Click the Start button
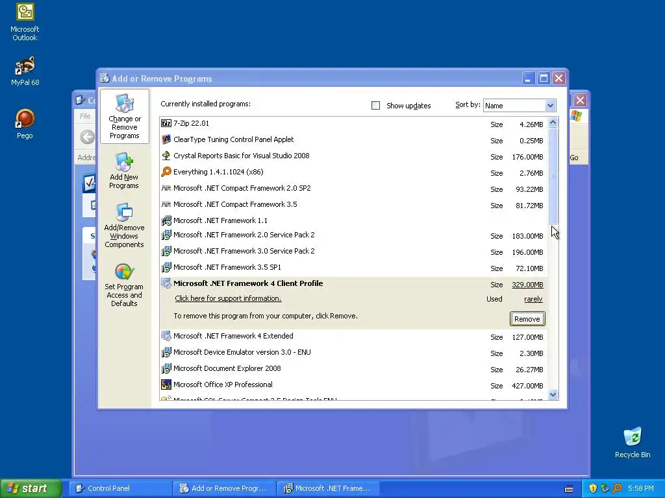Image resolution: width=665 pixels, height=498 pixels. (31, 488)
